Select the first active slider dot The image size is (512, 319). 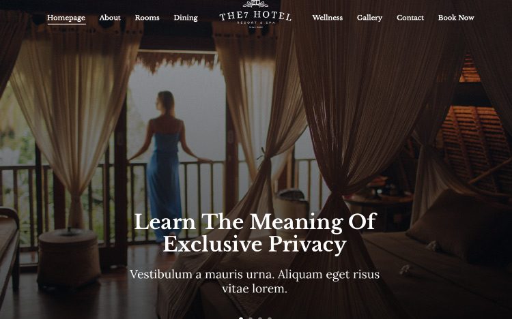[x=241, y=318]
